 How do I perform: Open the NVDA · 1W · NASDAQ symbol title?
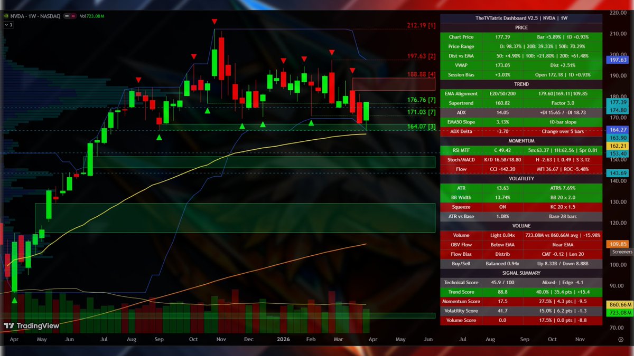[x=35, y=16]
